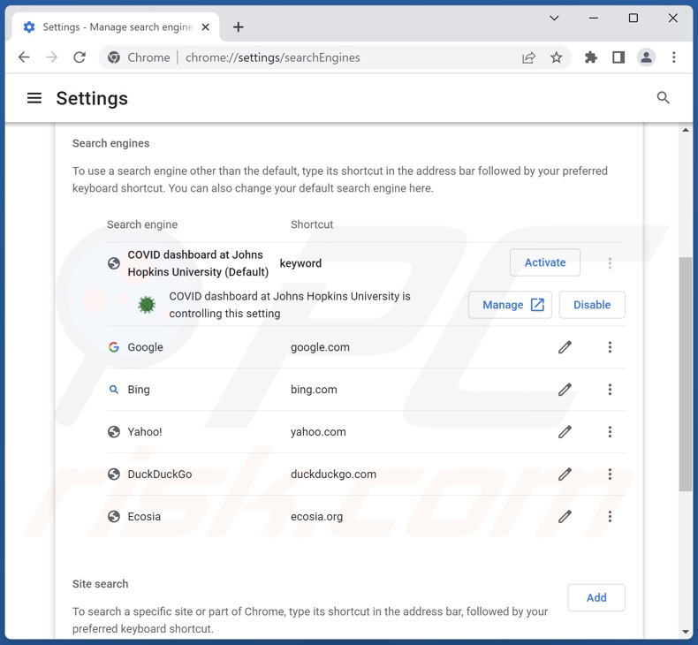Click the duckduckgo.com shortcut text

click(x=333, y=474)
